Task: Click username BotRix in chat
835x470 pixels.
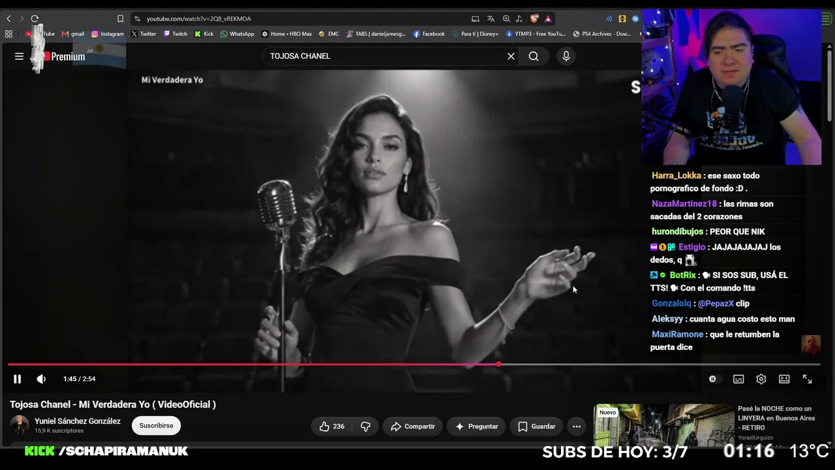Action: [x=683, y=275]
